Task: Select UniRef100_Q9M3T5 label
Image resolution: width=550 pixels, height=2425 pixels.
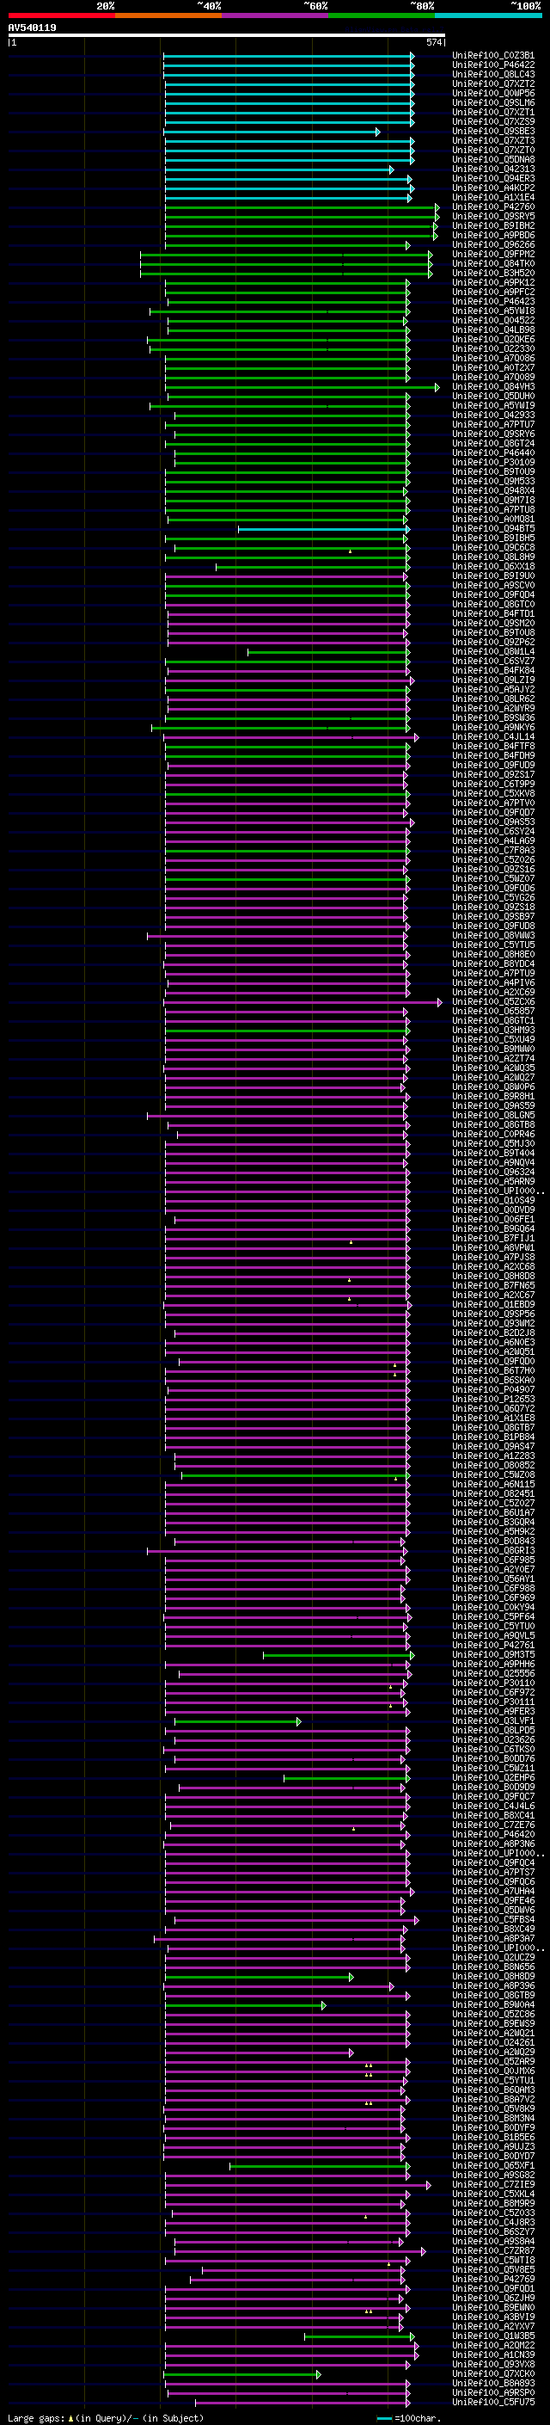Action: point(493,1655)
